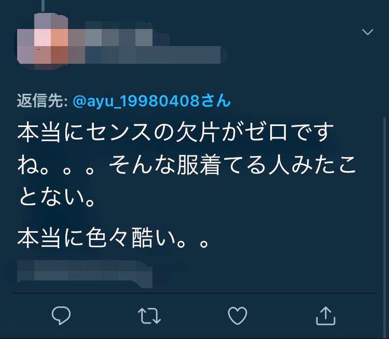Click the さん suffix after the mention

point(216,101)
